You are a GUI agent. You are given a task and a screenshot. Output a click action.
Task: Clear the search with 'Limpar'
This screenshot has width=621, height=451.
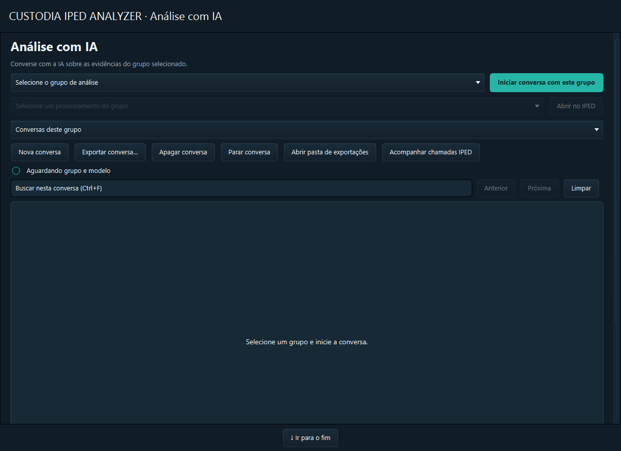(581, 188)
